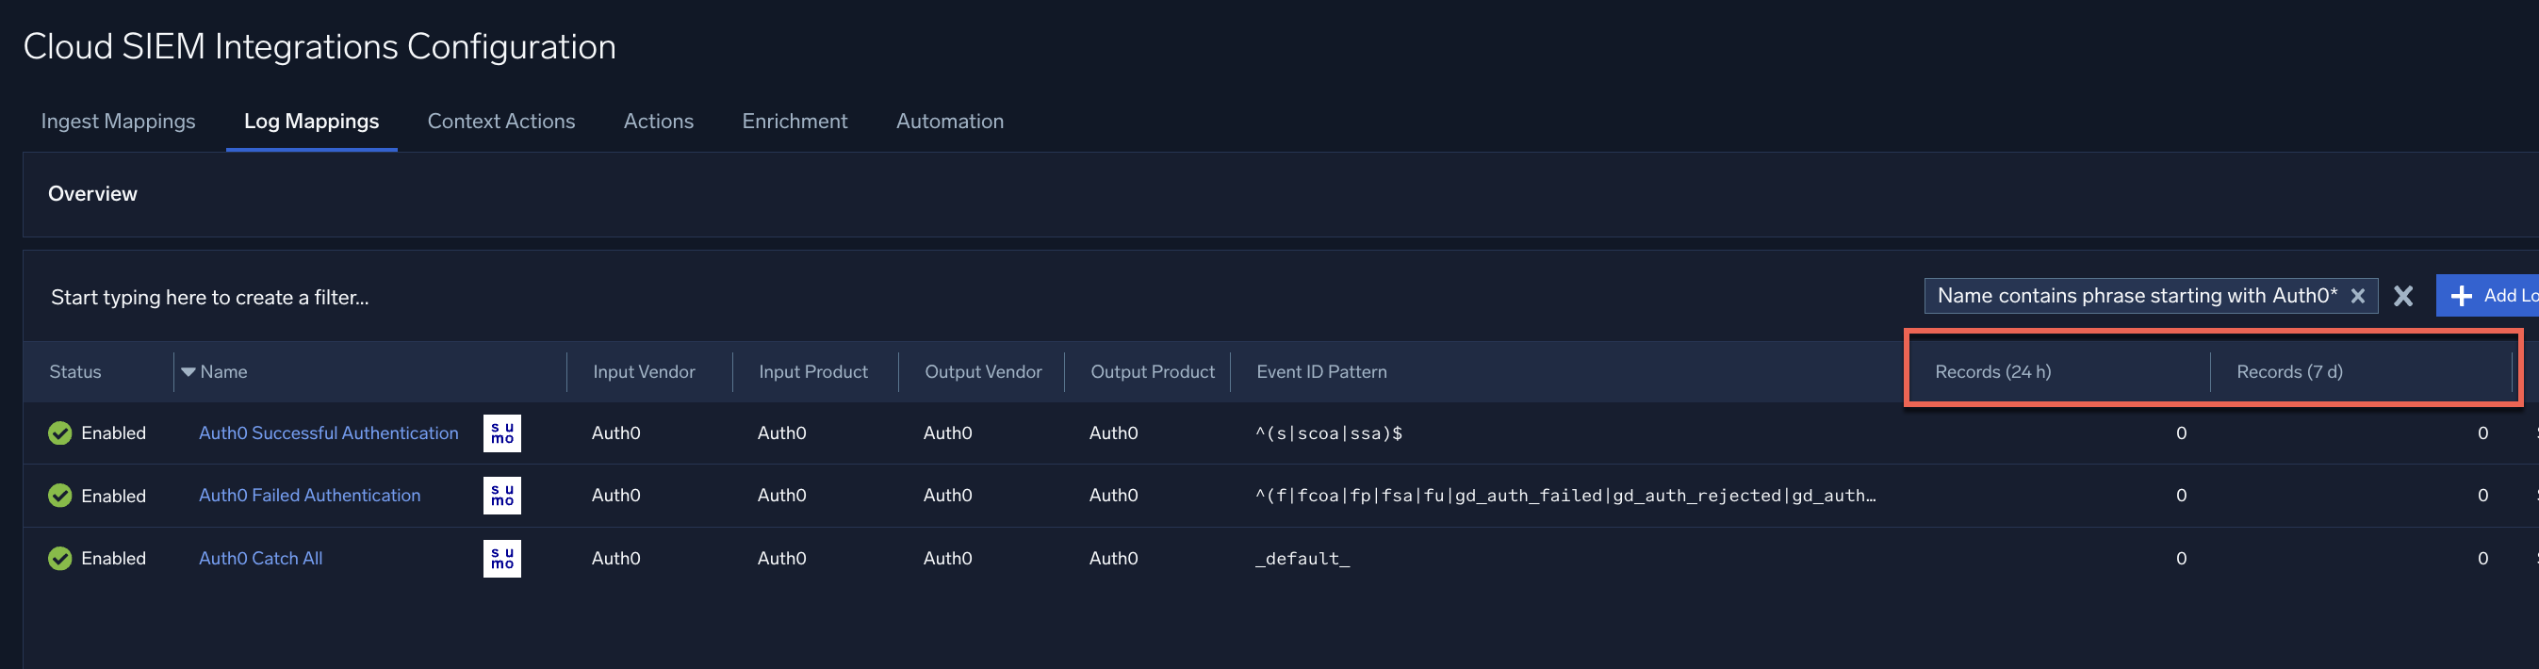Click Sumo logo icon beside Auth0 Successful Authentication
The image size is (2539, 669).
pos(501,433)
